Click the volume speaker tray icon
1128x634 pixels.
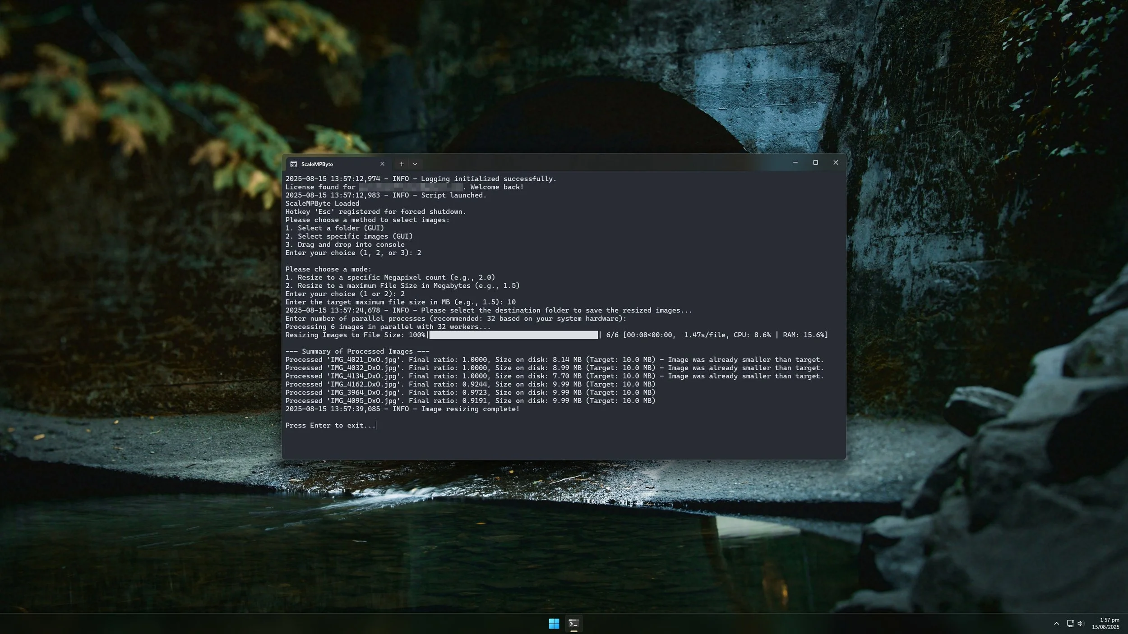click(x=1080, y=624)
